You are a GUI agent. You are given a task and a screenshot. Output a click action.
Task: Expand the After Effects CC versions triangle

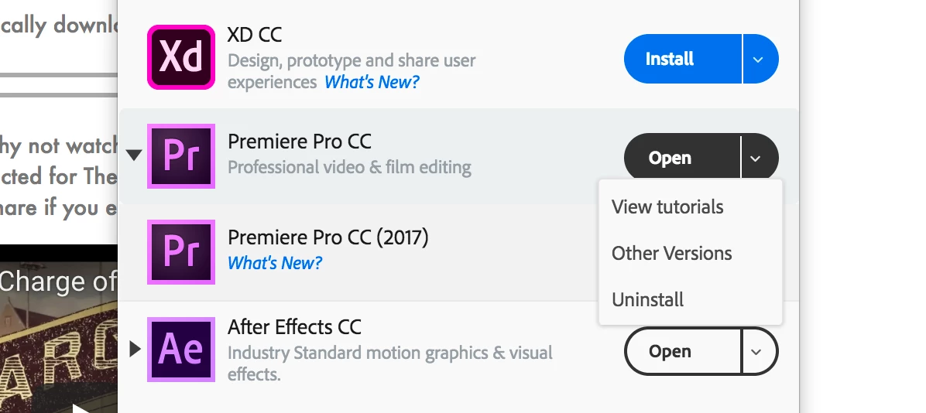135,350
